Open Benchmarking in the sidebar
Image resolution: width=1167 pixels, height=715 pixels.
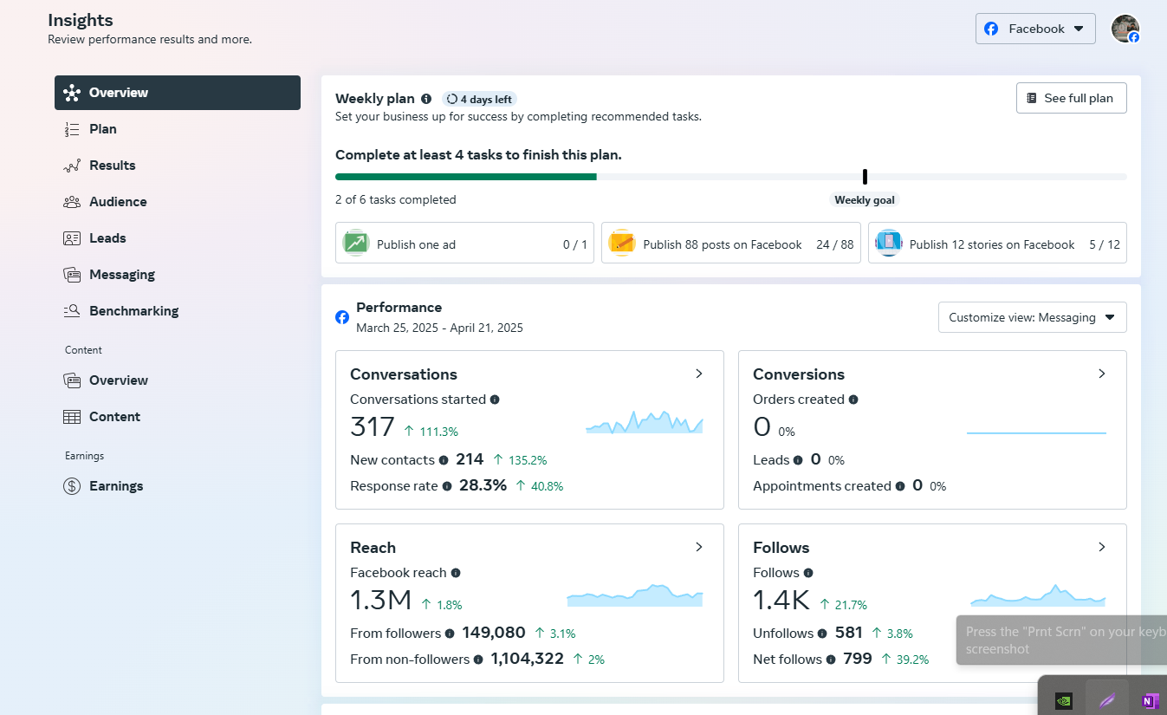[x=133, y=311]
